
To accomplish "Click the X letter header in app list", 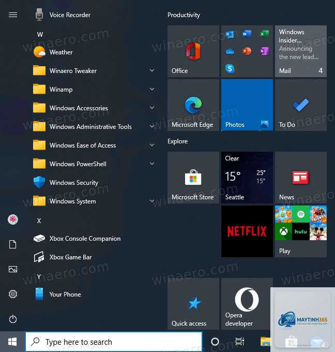I will pyautogui.click(x=39, y=221).
